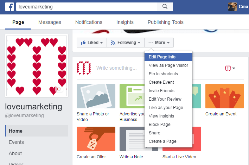Screen dimensions: 249x165
Task: Select Invite Friends in the menu
Action: (168, 90)
